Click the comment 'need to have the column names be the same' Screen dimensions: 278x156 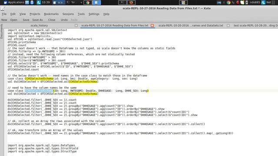click(42, 88)
